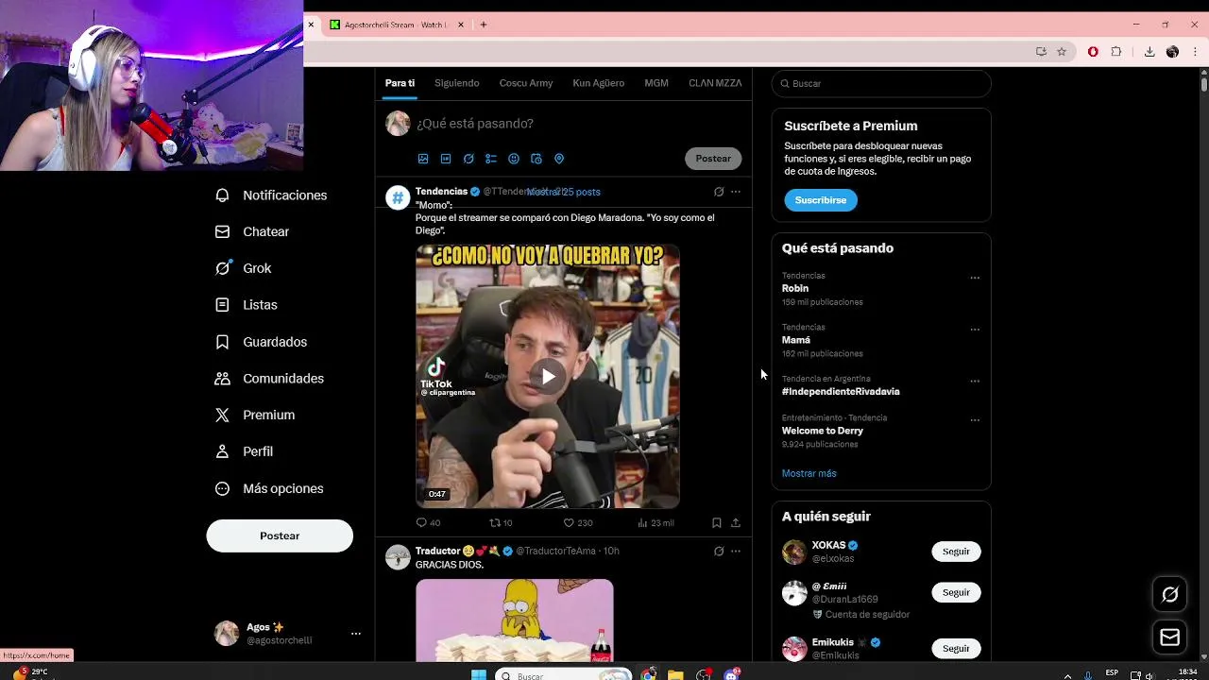Switch to the Coscu Army tab
The width and height of the screenshot is (1209, 680).
(x=526, y=83)
